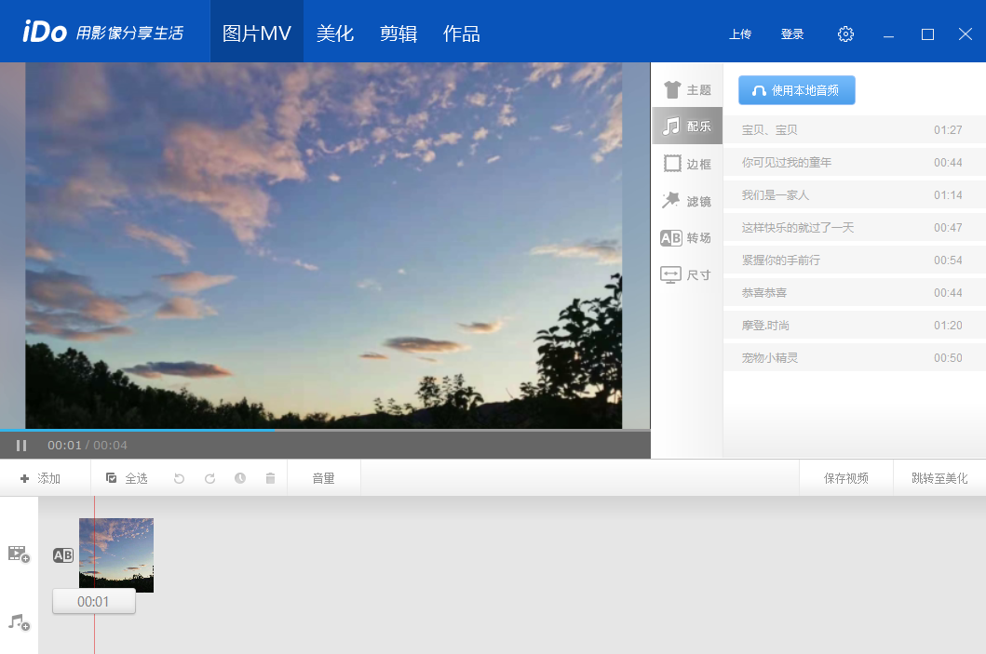Viewport: 986px width, 654px height.
Task: Click the add audio track icon
Action: point(19,621)
